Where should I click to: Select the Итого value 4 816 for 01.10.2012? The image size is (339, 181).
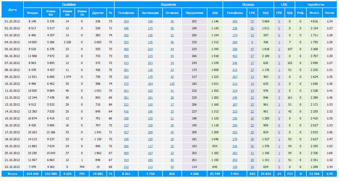[314, 21]
